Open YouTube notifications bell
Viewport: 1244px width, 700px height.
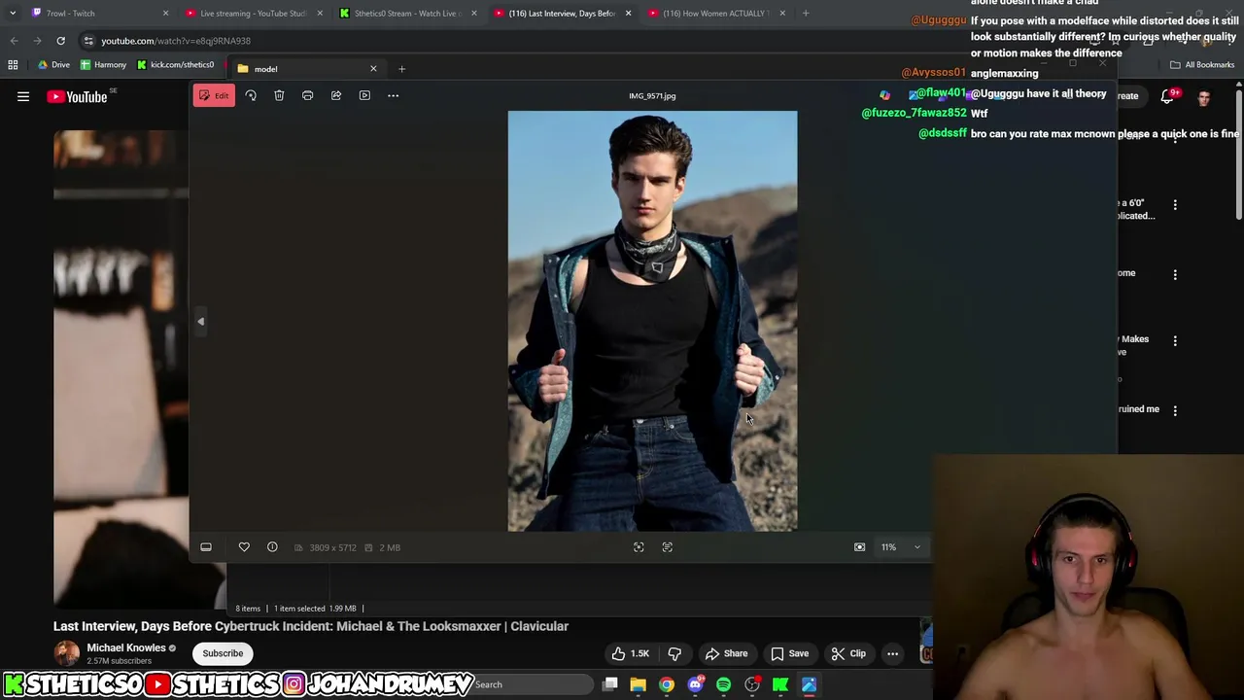pos(1168,96)
